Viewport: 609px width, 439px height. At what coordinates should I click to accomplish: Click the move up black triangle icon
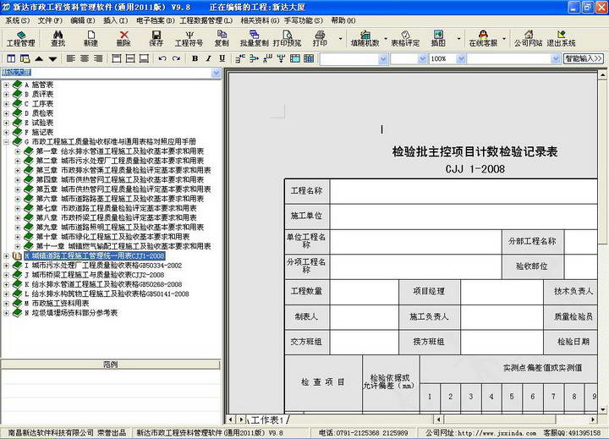[39, 58]
